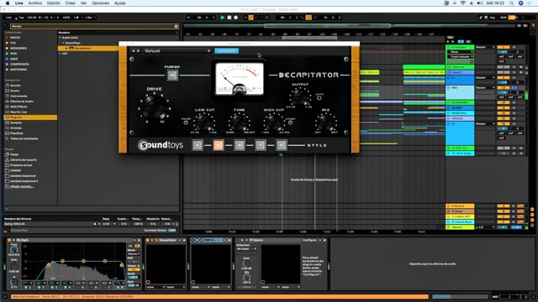The height and width of the screenshot is (302, 538).
Task: Open the Crear menu
Action: (71, 3)
